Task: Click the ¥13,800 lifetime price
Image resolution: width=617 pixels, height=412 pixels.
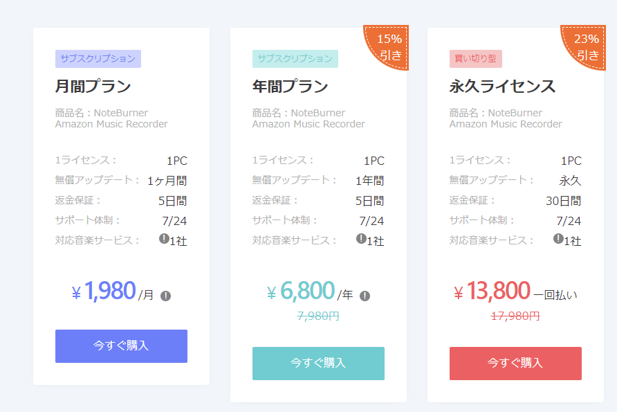Action: (492, 292)
